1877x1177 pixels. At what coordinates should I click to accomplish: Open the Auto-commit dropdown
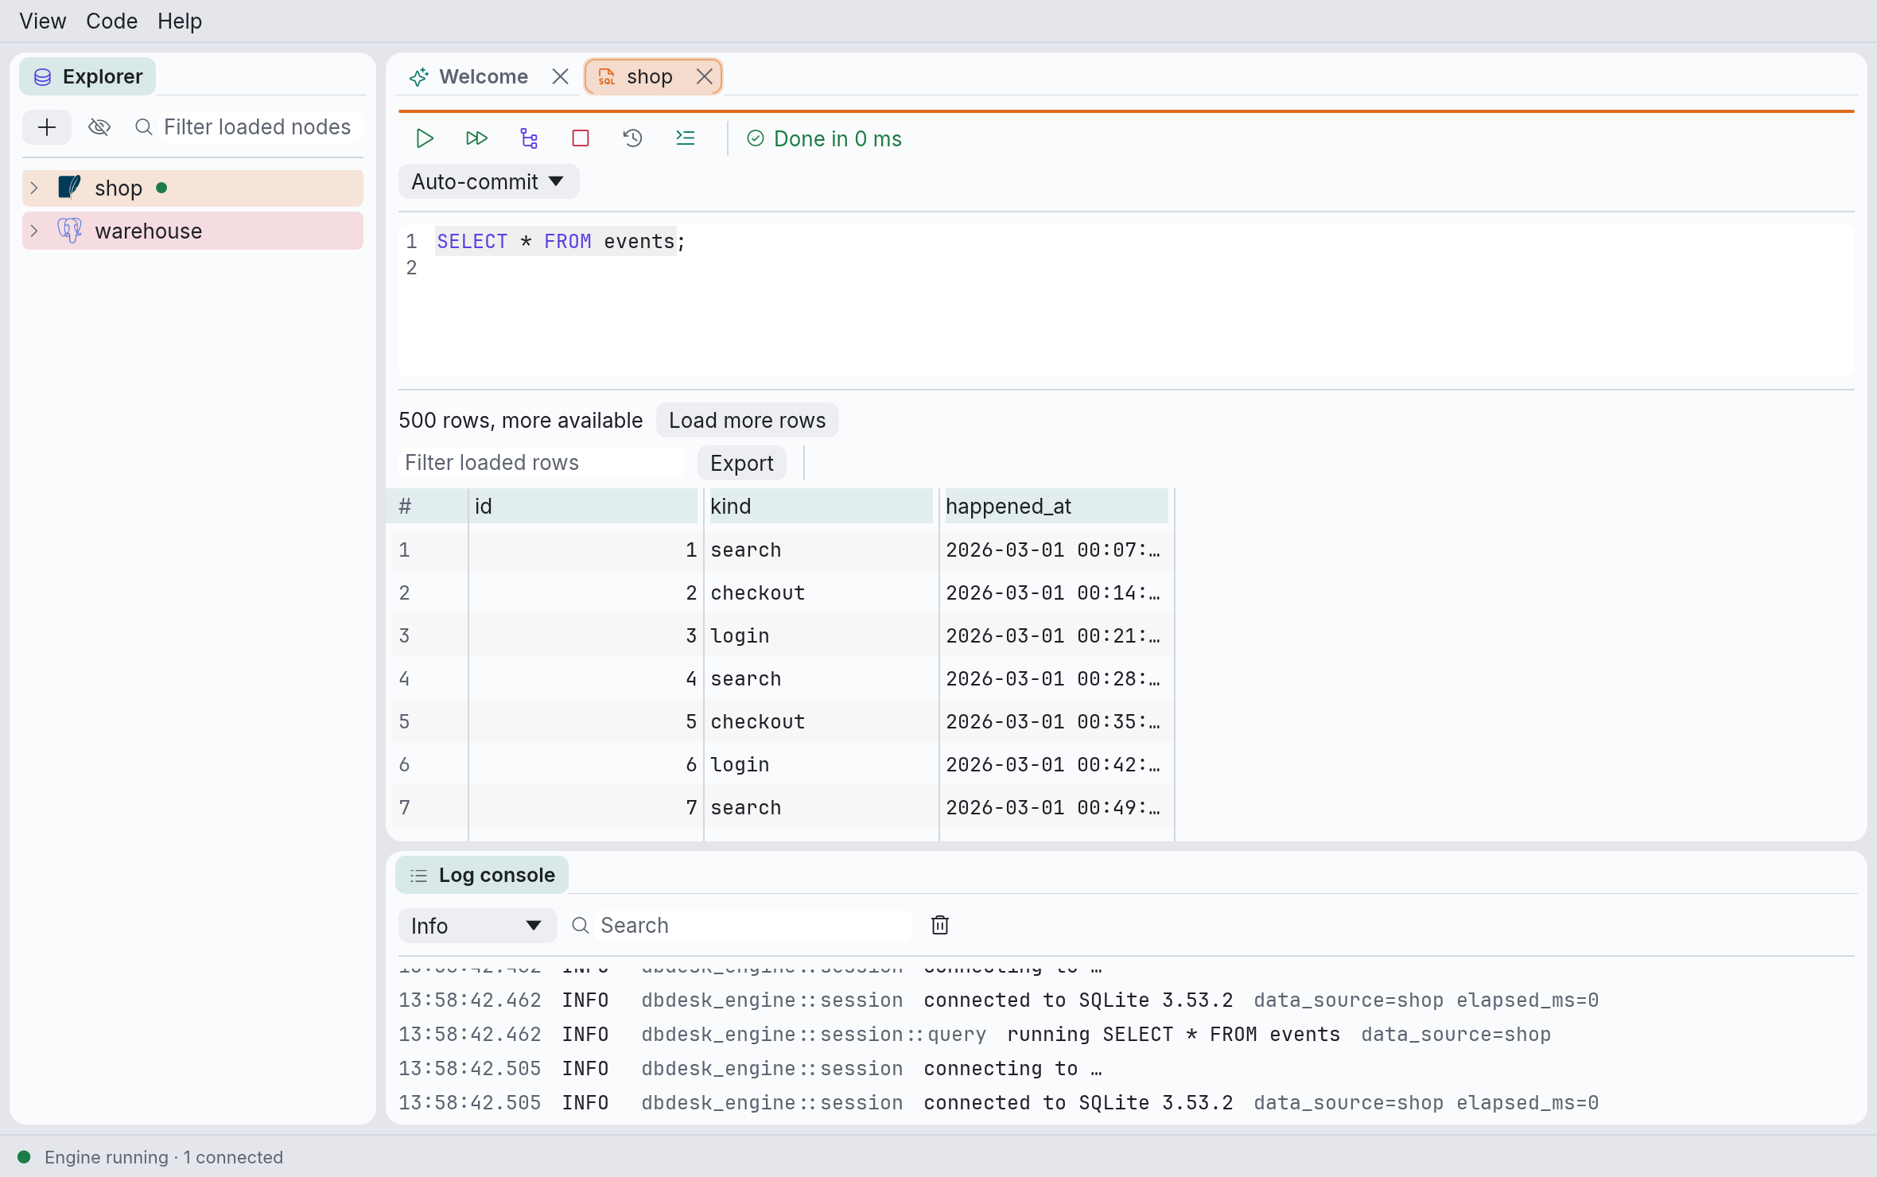point(488,181)
